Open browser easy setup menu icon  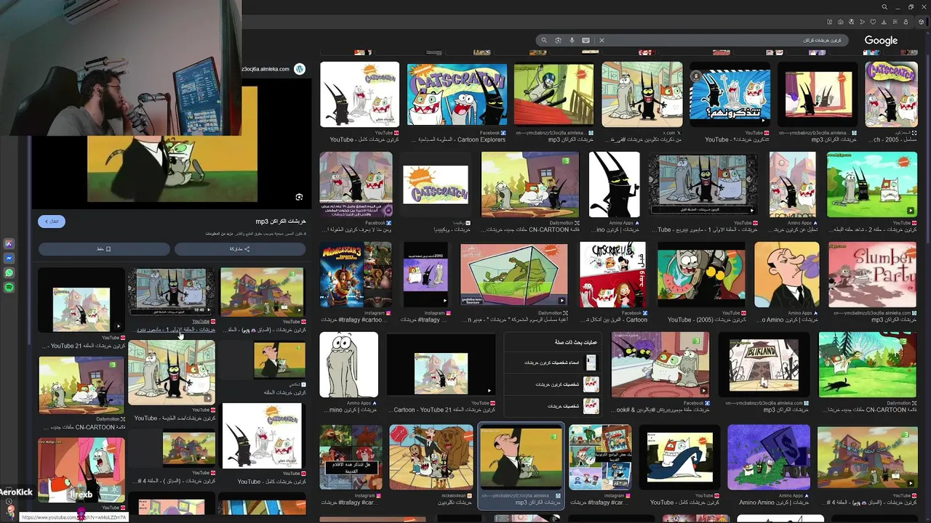(x=895, y=22)
